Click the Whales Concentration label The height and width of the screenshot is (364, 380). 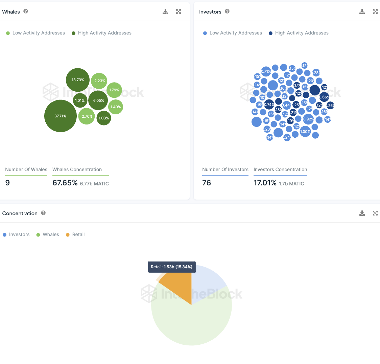click(x=77, y=169)
